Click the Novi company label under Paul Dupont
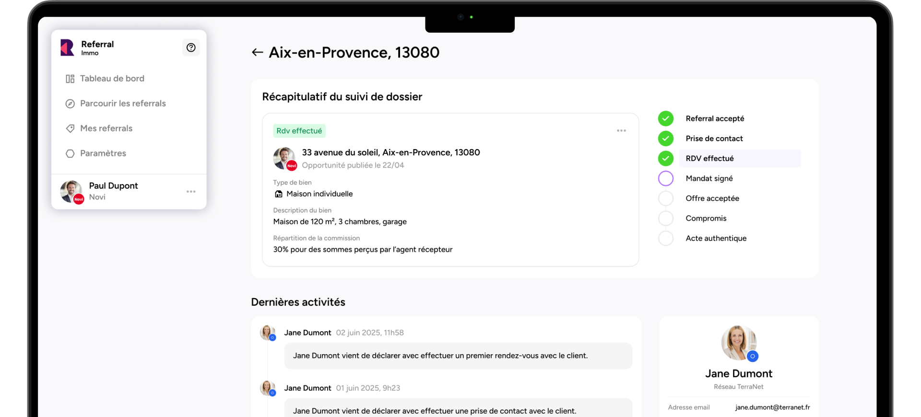 (97, 197)
